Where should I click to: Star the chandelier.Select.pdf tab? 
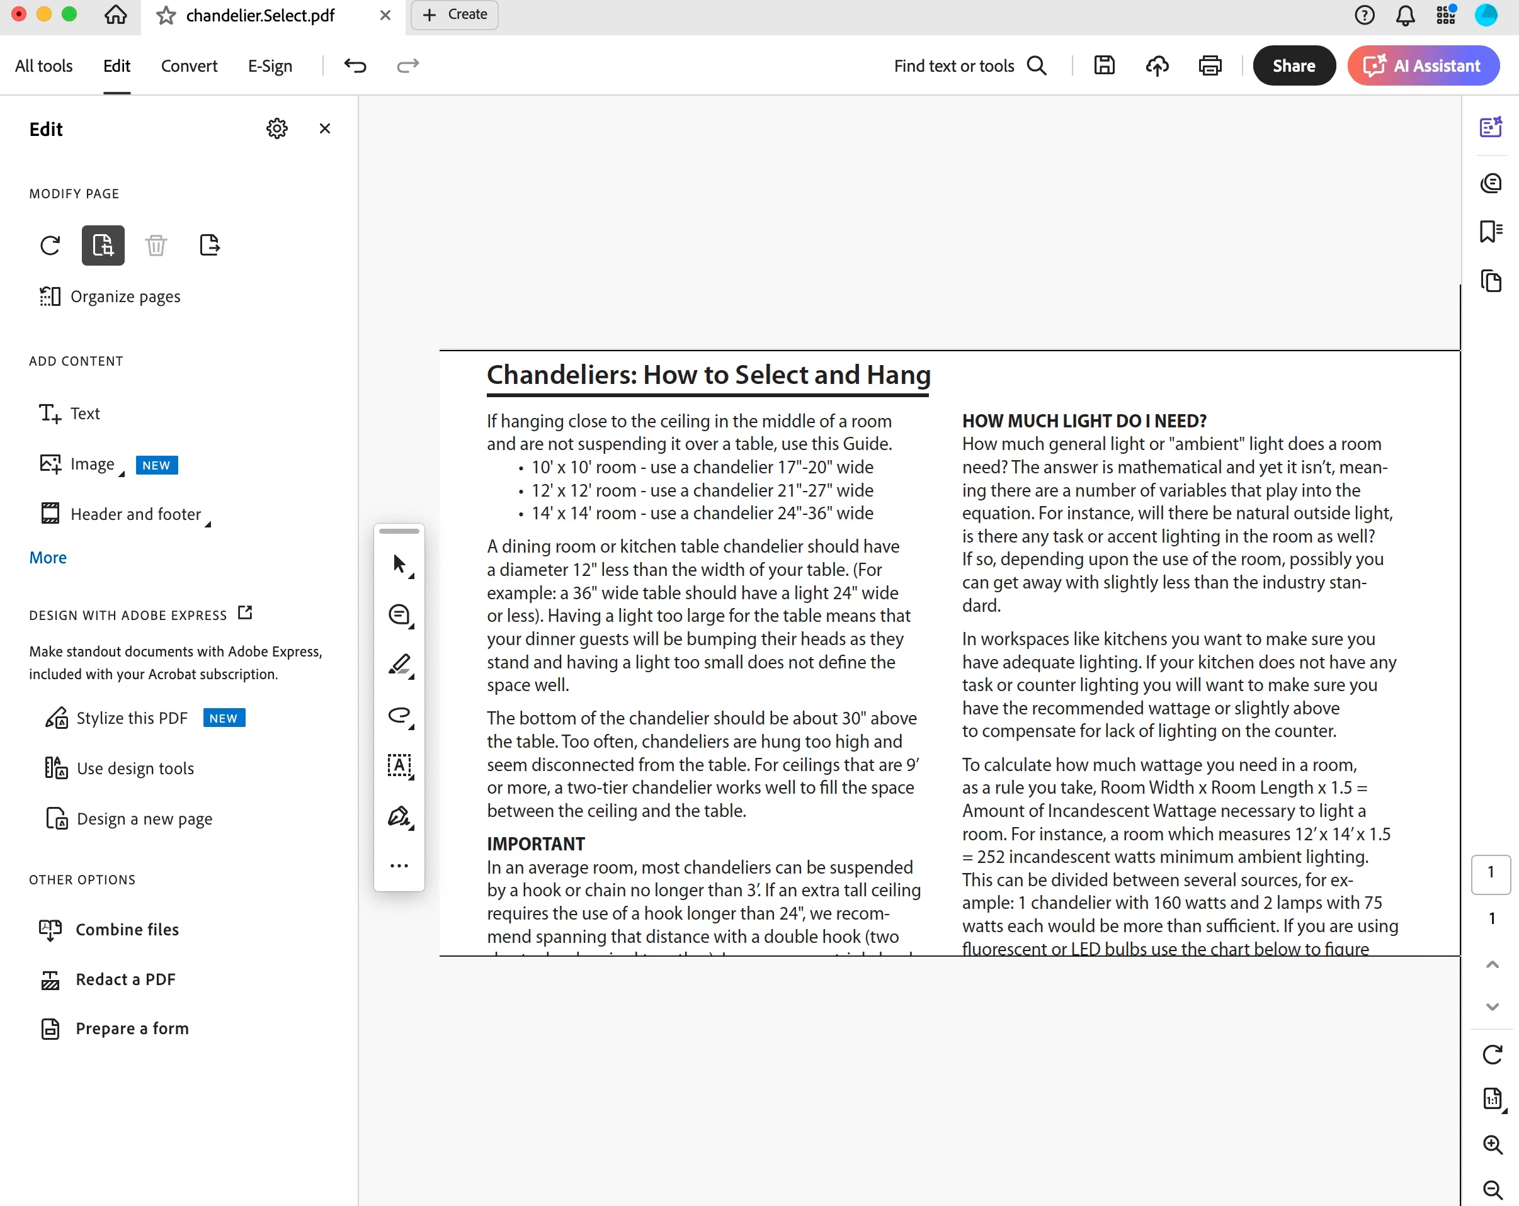pos(166,16)
